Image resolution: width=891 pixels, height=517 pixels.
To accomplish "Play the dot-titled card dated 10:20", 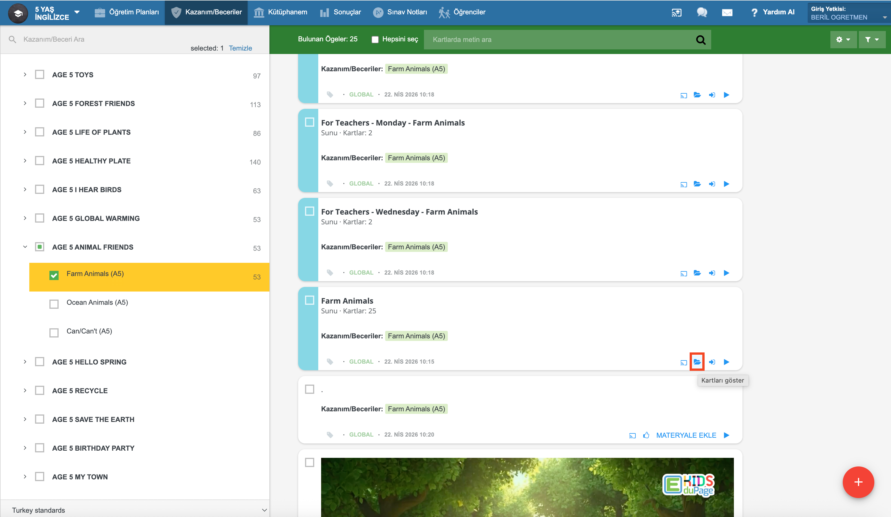I will (727, 435).
